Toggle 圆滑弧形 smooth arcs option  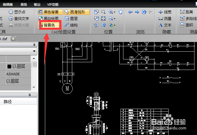pyautogui.click(x=77, y=12)
